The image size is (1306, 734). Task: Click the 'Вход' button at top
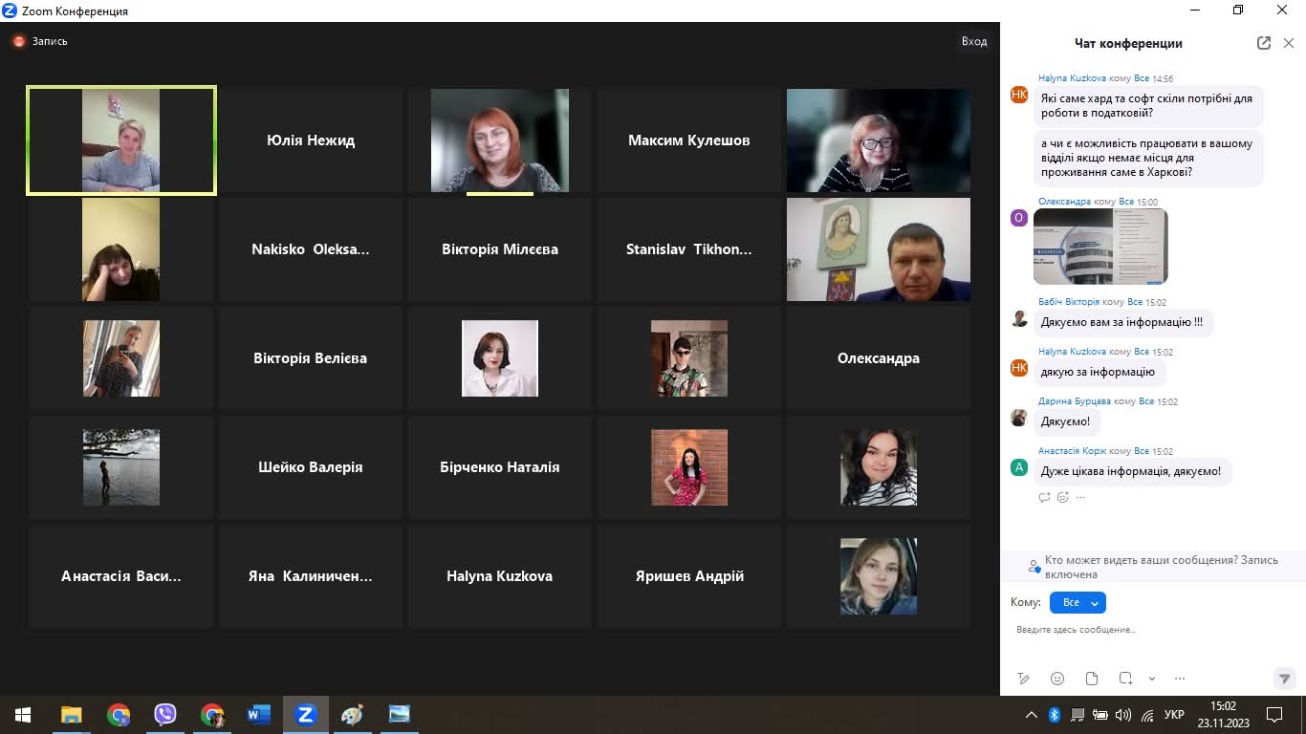pyautogui.click(x=974, y=41)
